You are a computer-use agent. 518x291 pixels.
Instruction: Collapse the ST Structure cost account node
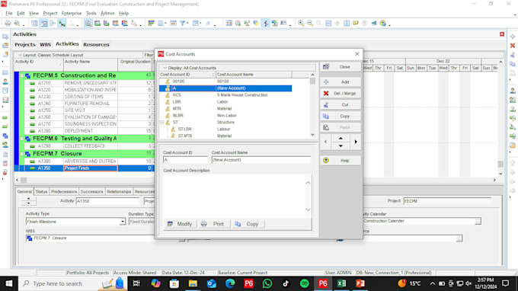pos(161,122)
